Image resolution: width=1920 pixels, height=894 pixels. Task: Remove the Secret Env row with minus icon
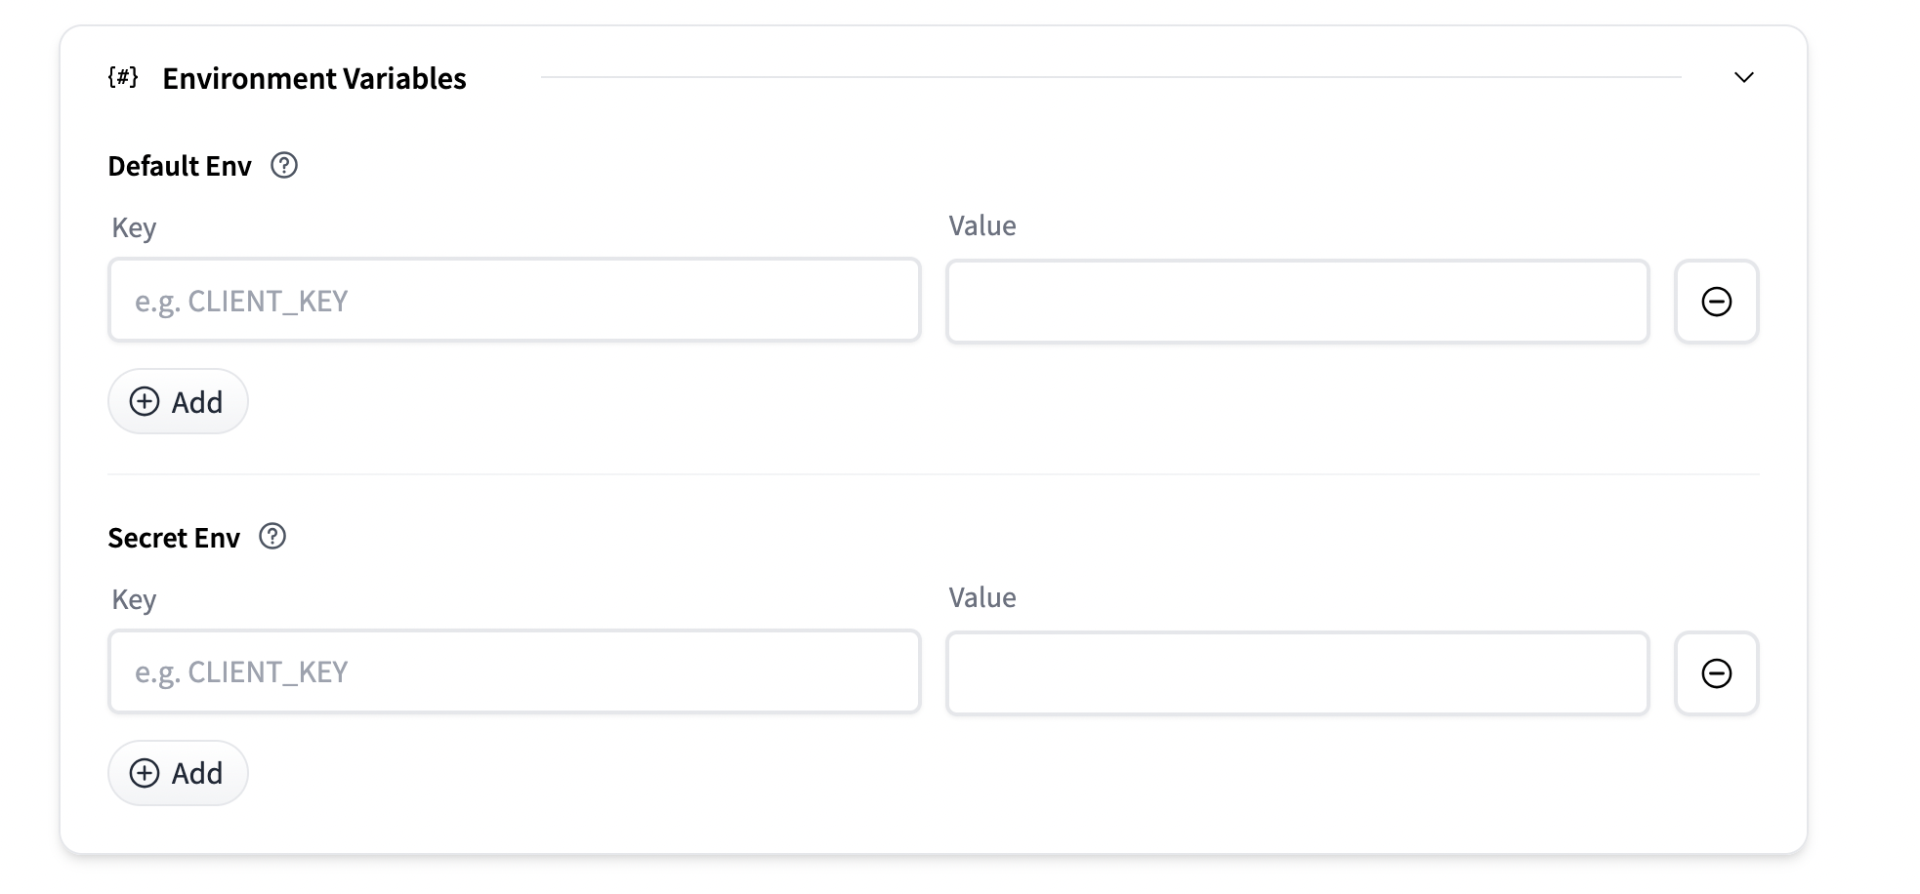coord(1716,673)
